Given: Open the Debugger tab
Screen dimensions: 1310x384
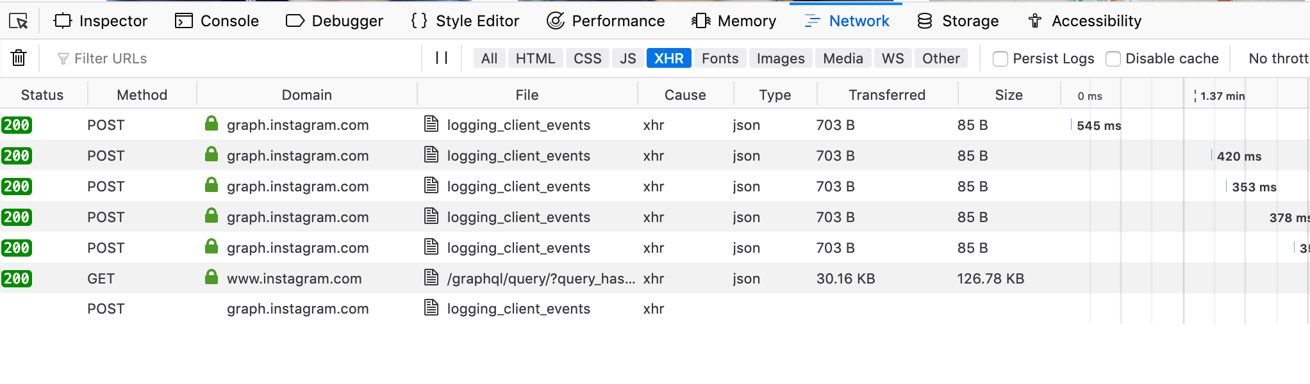Looking at the screenshot, I should [x=335, y=21].
